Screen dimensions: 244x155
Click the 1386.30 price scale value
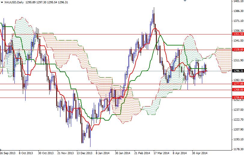(239, 11)
